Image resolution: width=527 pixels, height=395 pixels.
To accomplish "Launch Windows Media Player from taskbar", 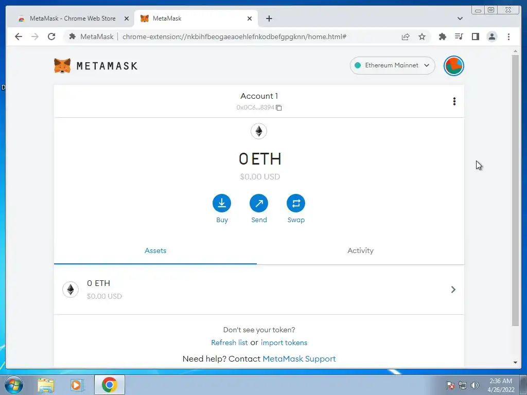I will [x=76, y=385].
